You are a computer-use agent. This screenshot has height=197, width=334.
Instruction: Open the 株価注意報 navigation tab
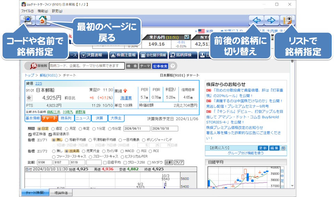pos(124,55)
